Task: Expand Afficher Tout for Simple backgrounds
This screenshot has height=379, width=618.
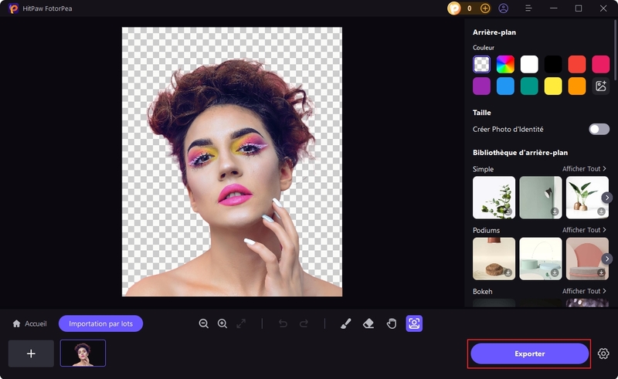Action: point(584,168)
